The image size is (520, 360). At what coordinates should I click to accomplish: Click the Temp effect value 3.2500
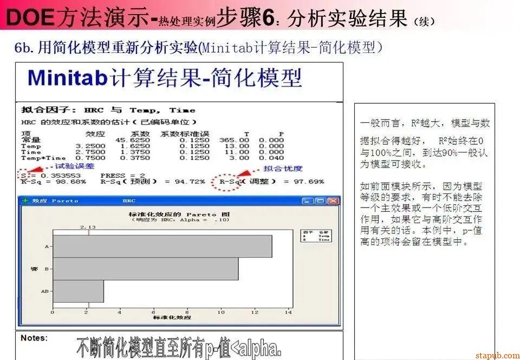pos(90,146)
